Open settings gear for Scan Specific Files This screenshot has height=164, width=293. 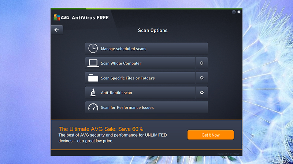(202, 78)
